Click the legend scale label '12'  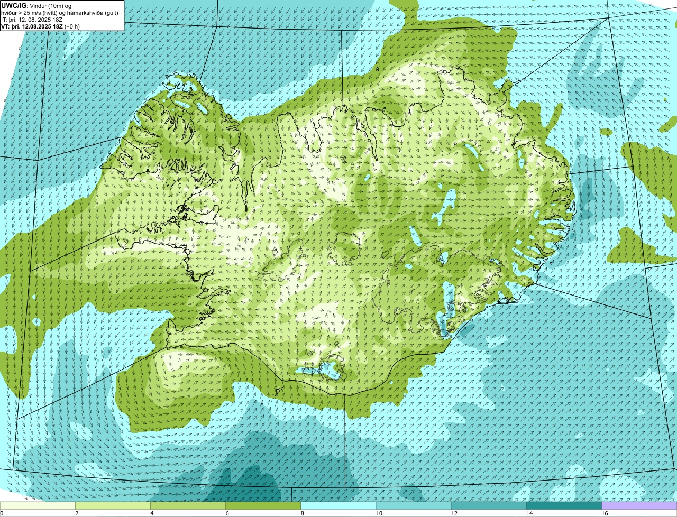click(x=454, y=513)
